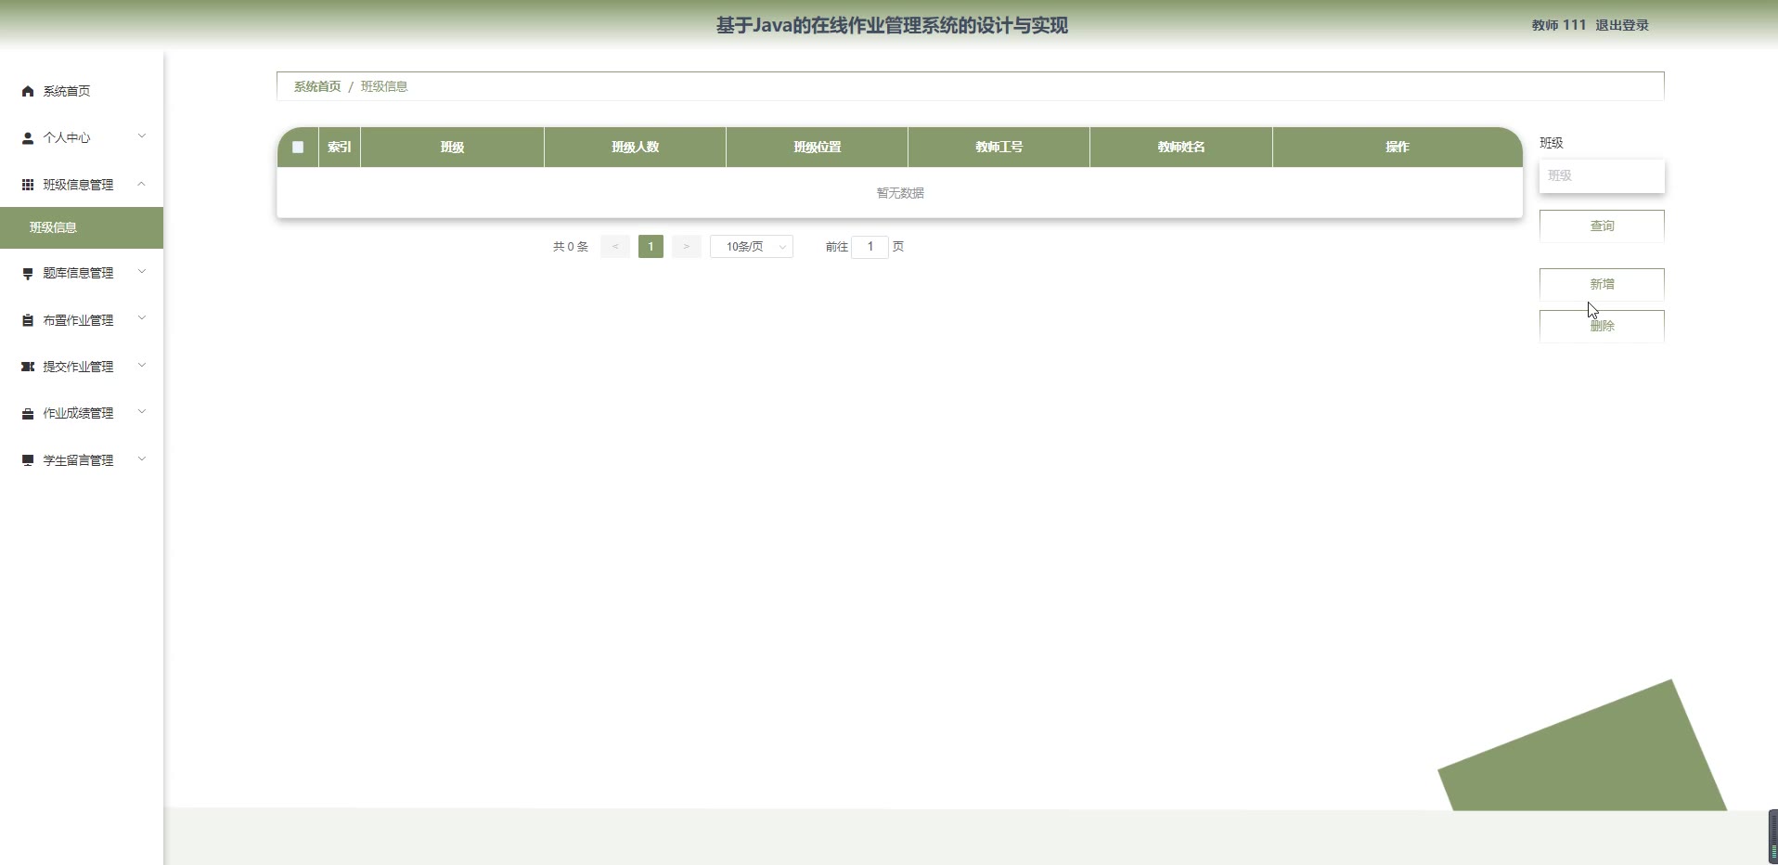Toggle the select-all checkbox in table header

pyautogui.click(x=298, y=147)
